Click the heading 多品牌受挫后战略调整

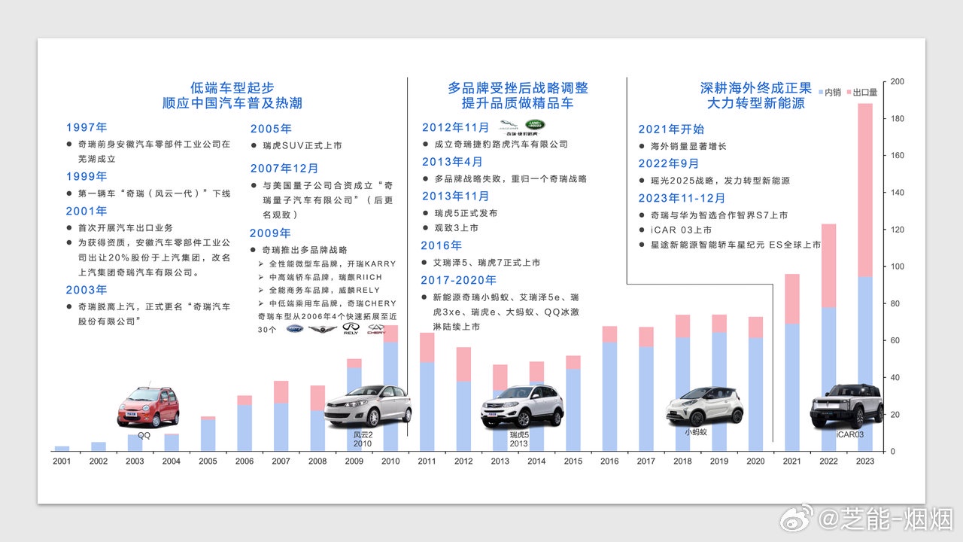tap(518, 87)
